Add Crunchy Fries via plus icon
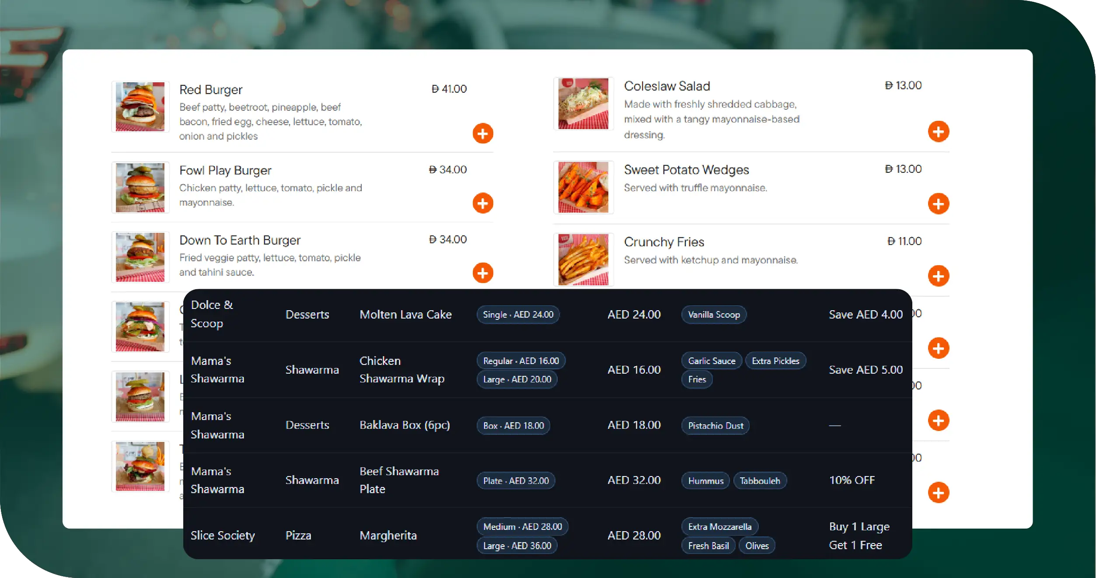The width and height of the screenshot is (1096, 578). tap(938, 276)
